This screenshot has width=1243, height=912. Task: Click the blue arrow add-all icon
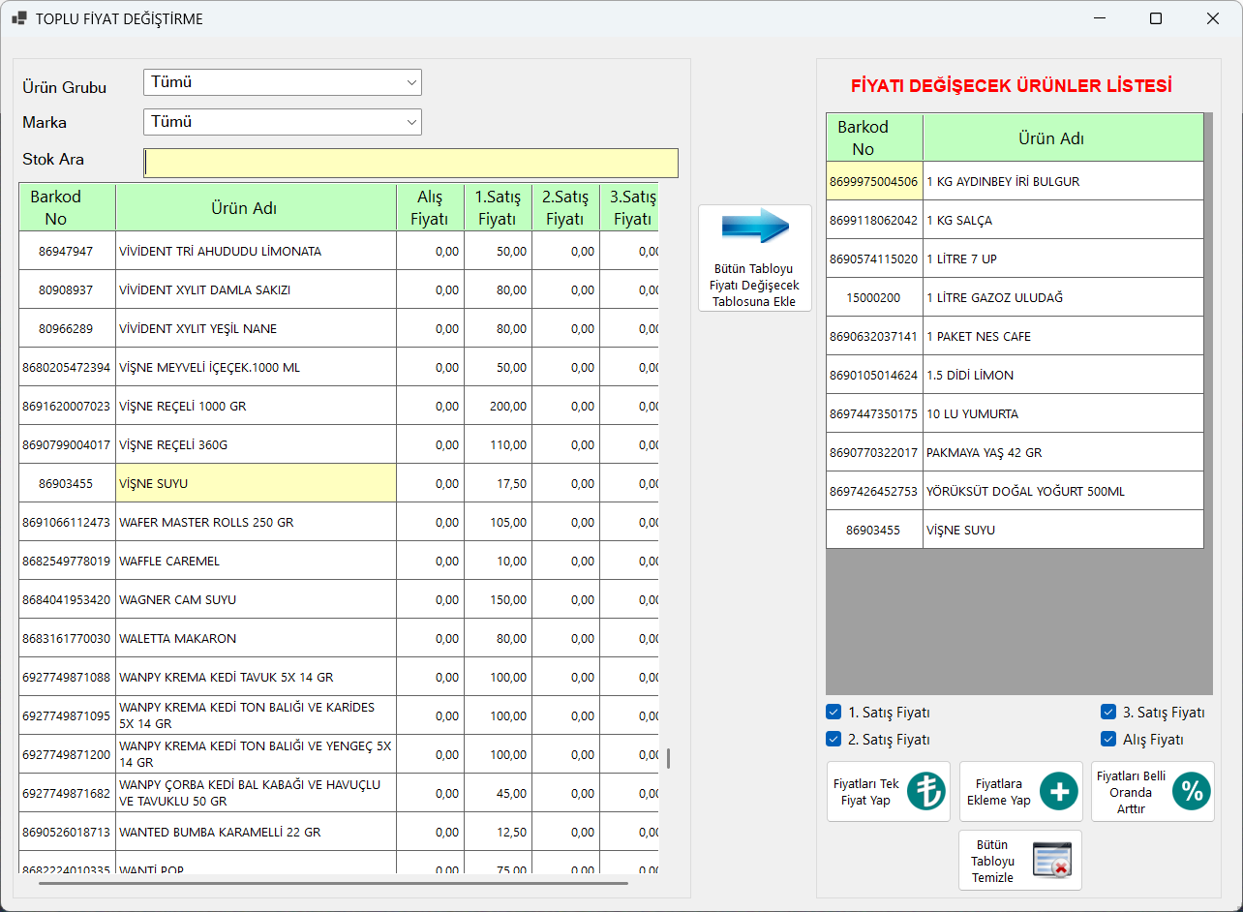pyautogui.click(x=755, y=226)
